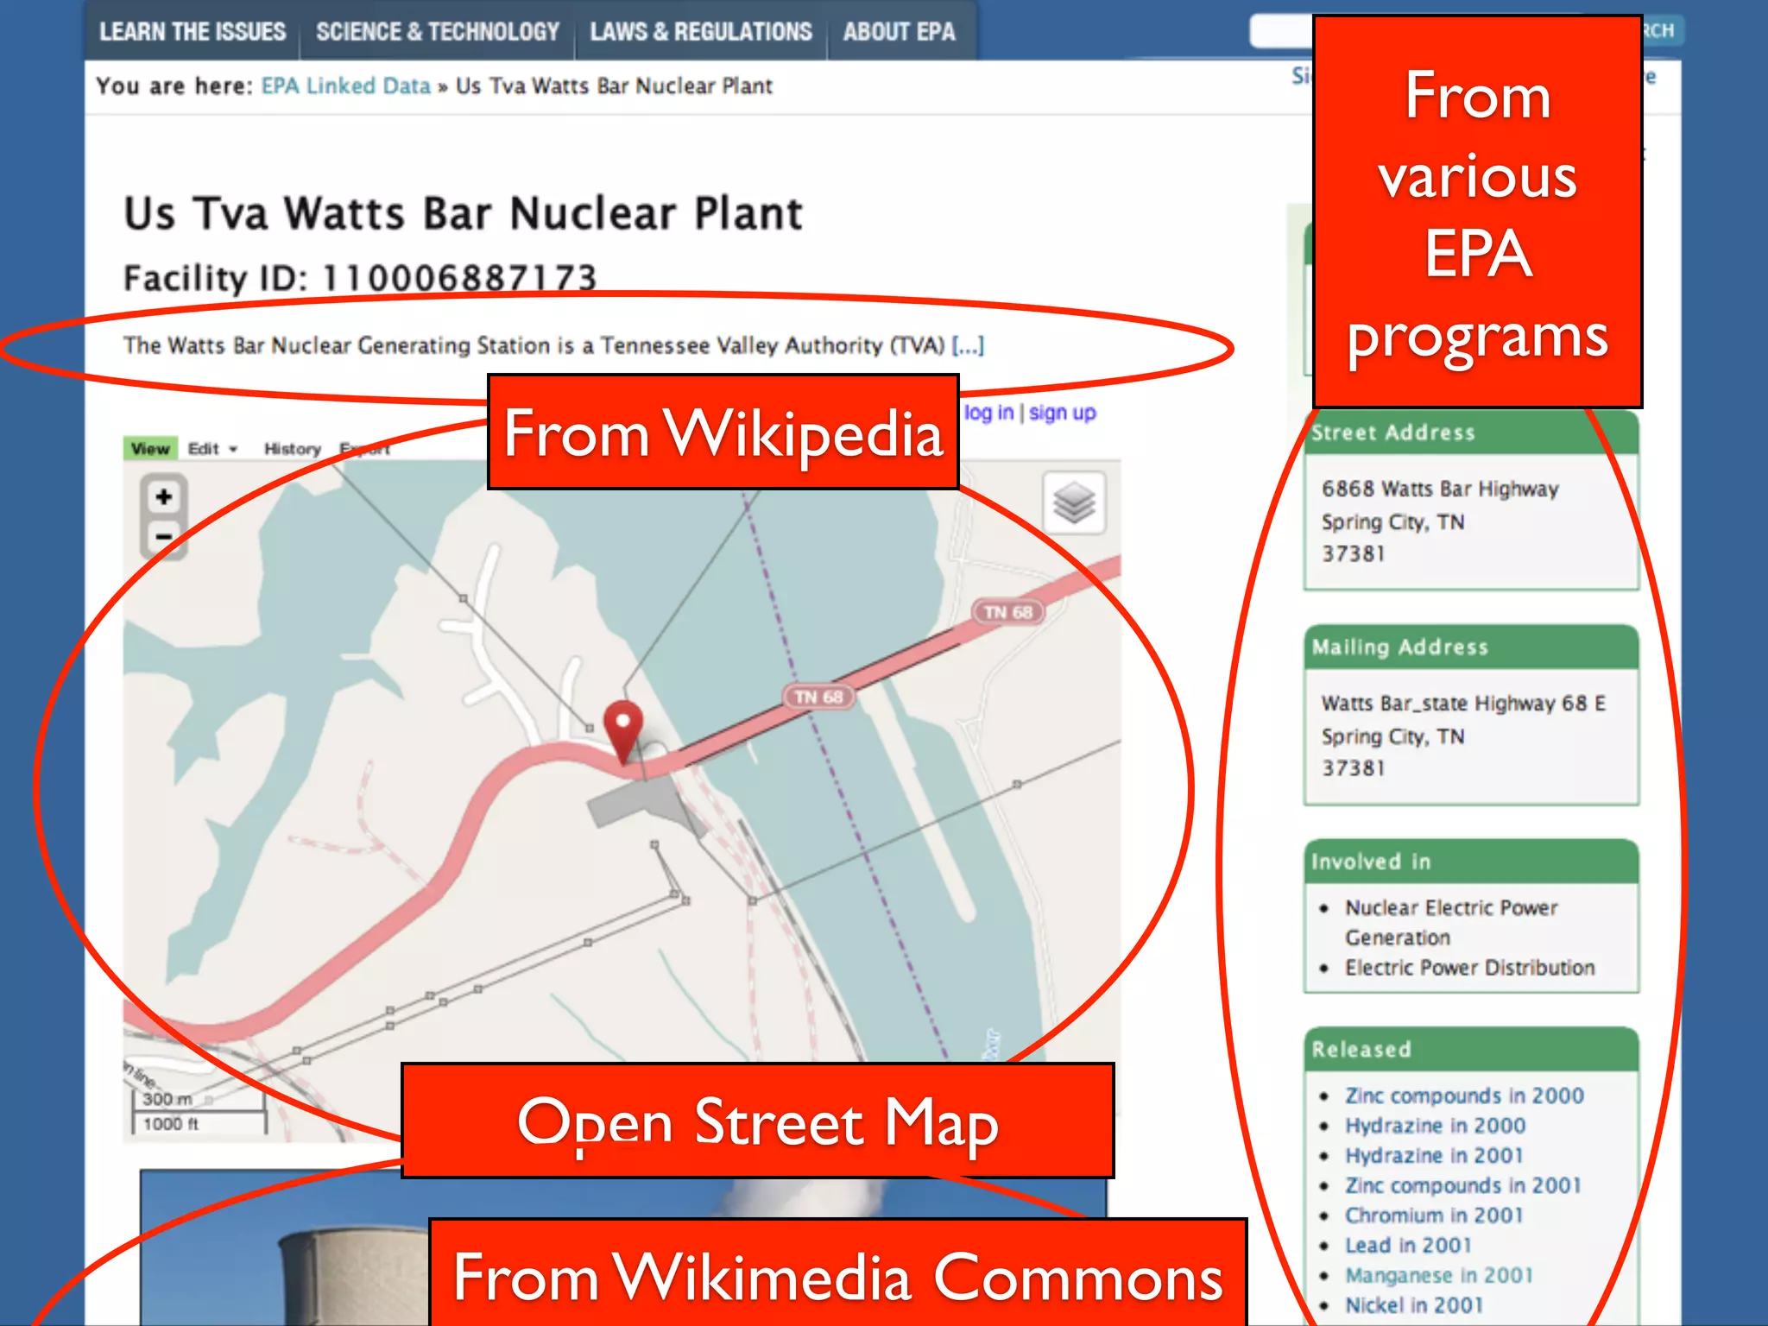The height and width of the screenshot is (1326, 1768).
Task: Open About EPA menu
Action: (900, 32)
